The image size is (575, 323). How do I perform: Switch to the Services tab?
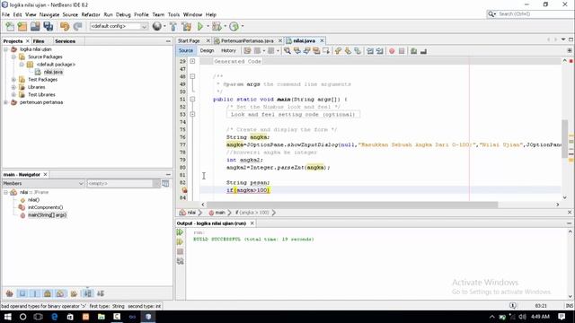point(66,41)
